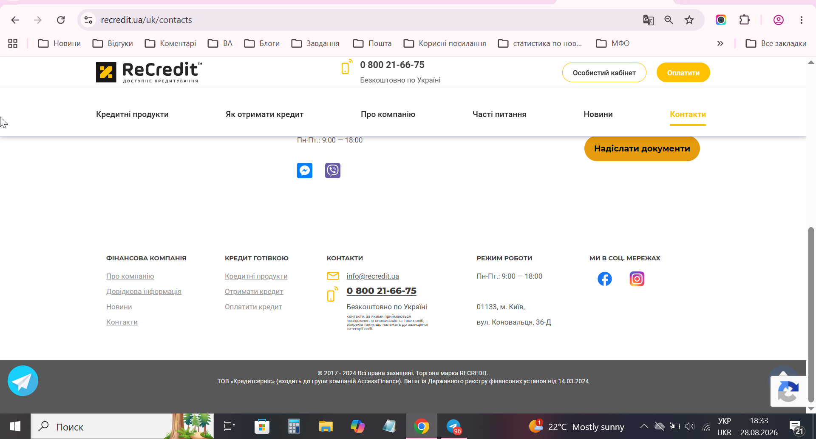Viewport: 816px width, 439px height.
Task: Open the МФО bookmarks folder
Action: (613, 43)
